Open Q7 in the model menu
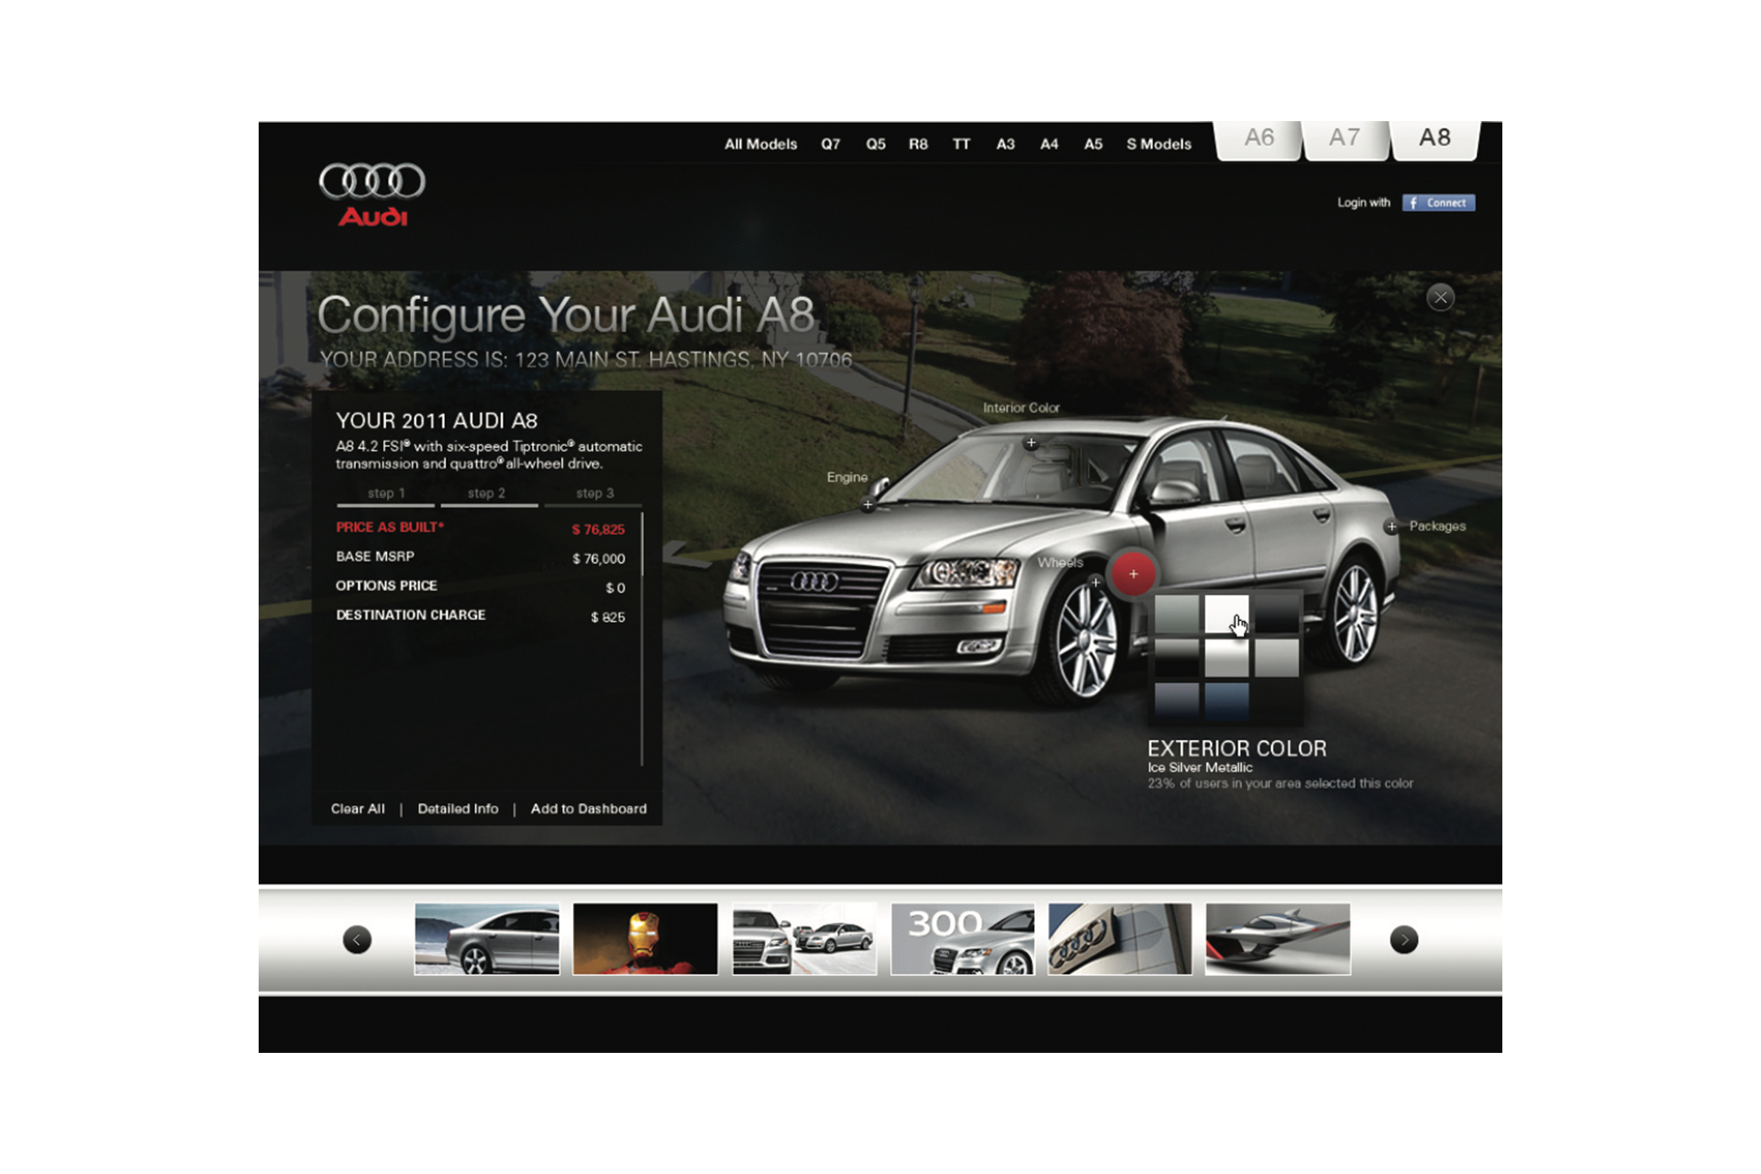 pos(830,144)
